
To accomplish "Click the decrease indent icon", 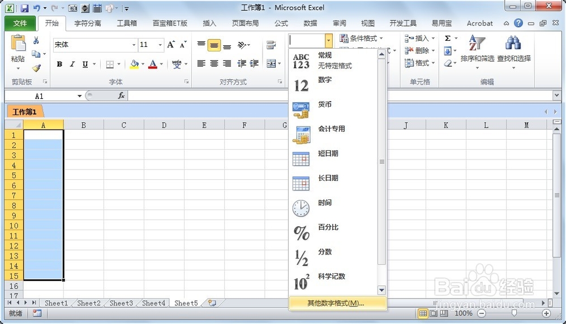I will (x=242, y=63).
